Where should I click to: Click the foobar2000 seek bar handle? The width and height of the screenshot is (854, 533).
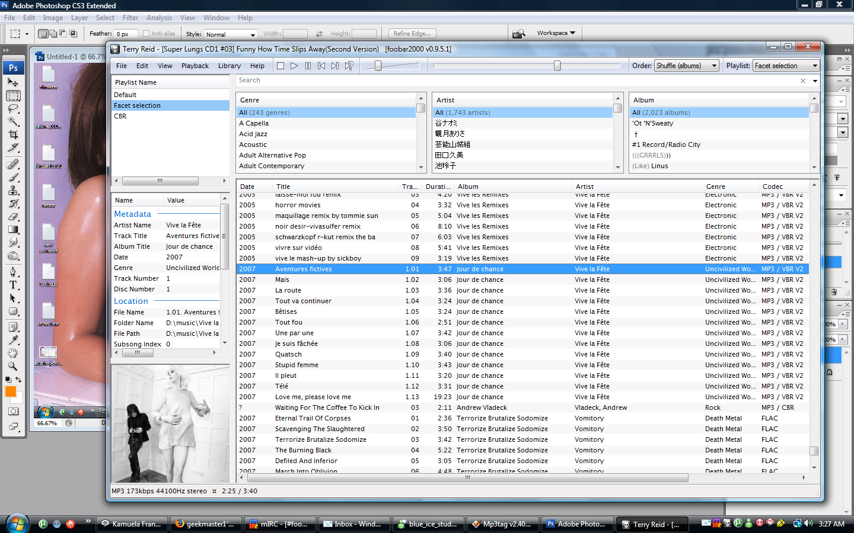coord(557,66)
